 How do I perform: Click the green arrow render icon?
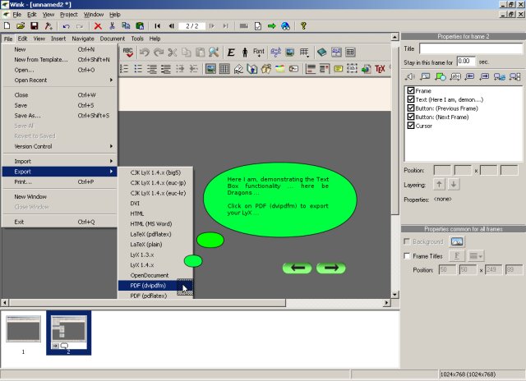tap(271, 26)
